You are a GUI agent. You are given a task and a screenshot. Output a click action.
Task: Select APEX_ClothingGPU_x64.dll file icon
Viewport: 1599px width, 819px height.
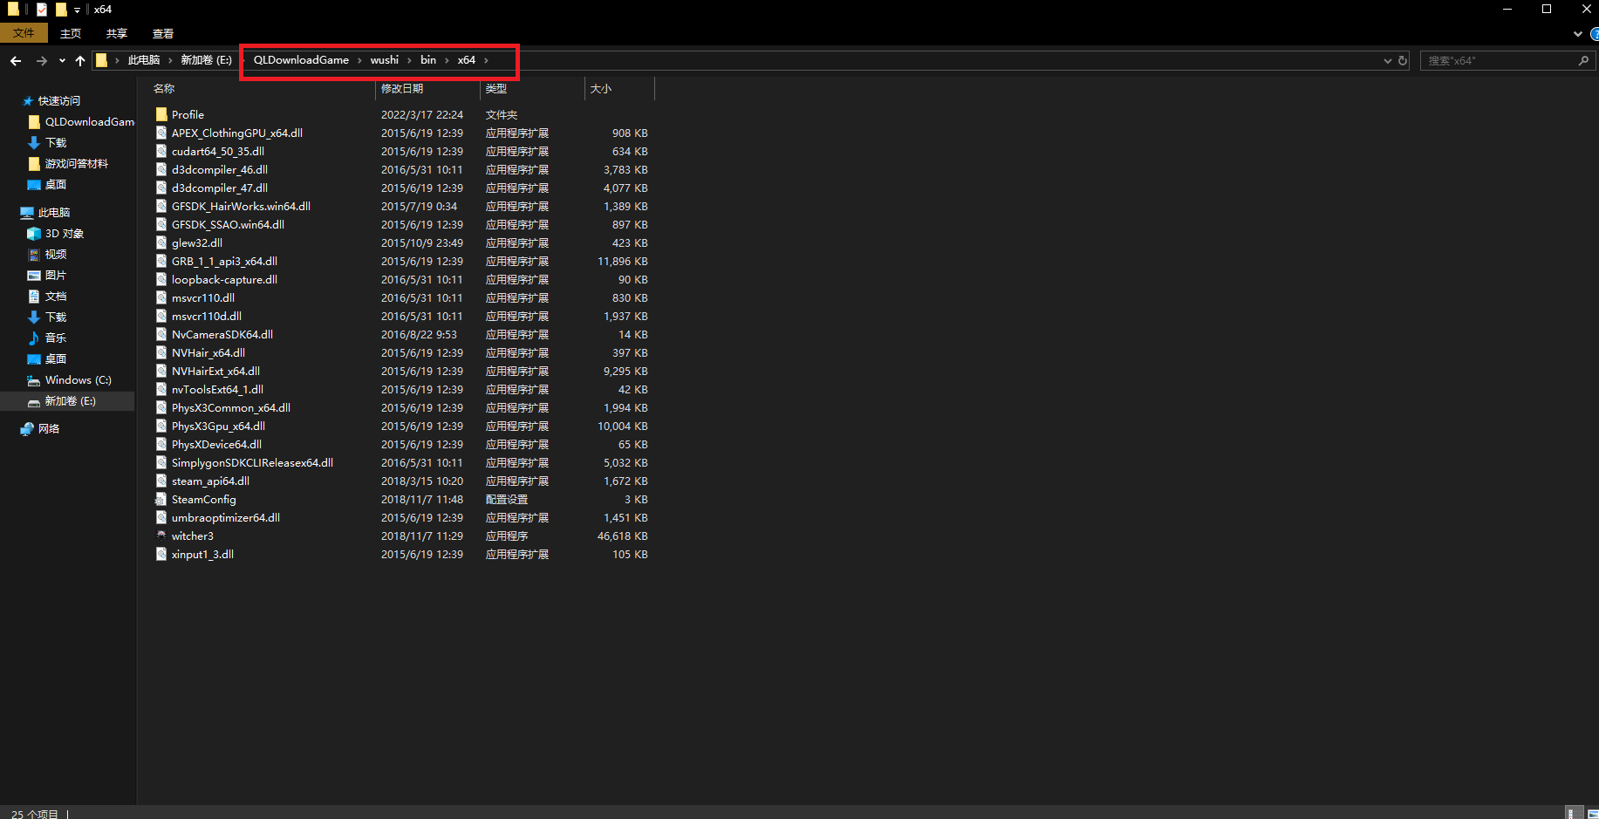161,133
